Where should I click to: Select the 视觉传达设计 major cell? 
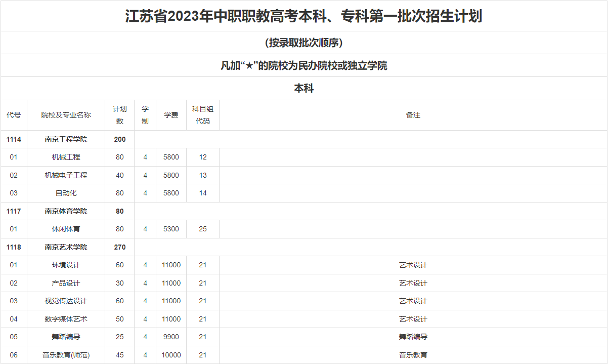tap(66, 301)
